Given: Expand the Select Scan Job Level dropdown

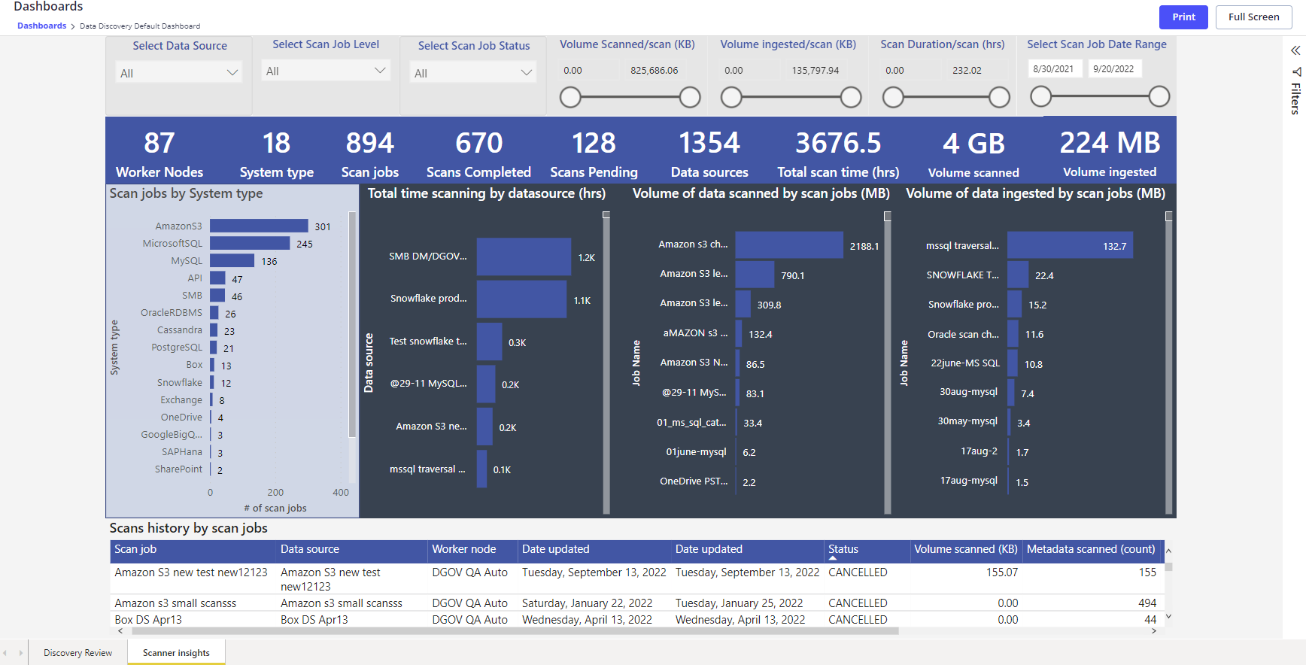Looking at the screenshot, I should (x=326, y=71).
